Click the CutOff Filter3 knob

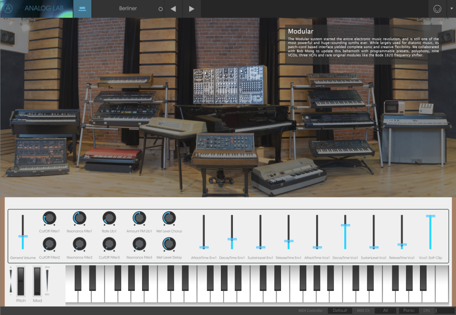pos(110,244)
